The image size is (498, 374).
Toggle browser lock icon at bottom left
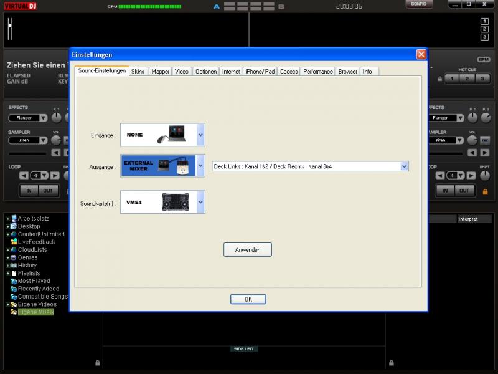(x=98, y=363)
